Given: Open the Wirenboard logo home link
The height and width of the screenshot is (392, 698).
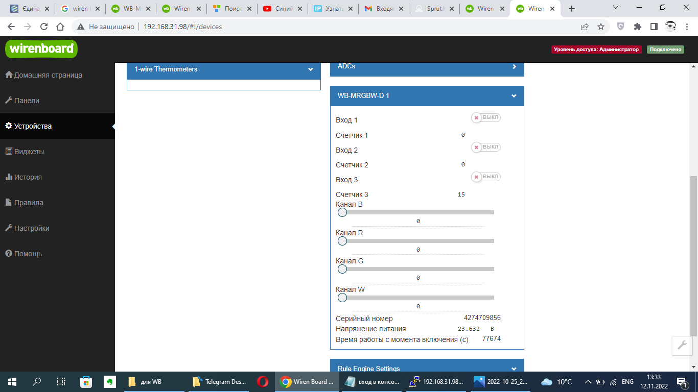Looking at the screenshot, I should click(x=41, y=49).
